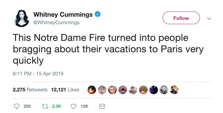Open the pink circular liker avatar

[123, 90]
